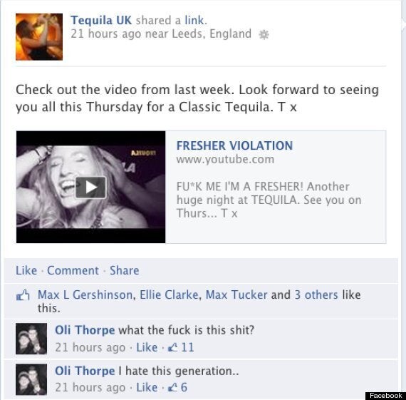This screenshot has width=406, height=400.
Task: View Max Tucker's profile
Action: tap(236, 294)
